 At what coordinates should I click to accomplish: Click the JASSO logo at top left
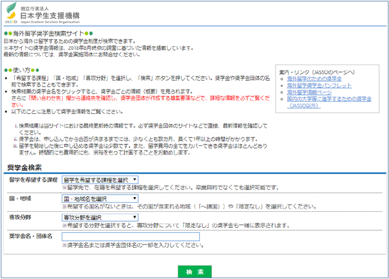[x=11, y=13]
